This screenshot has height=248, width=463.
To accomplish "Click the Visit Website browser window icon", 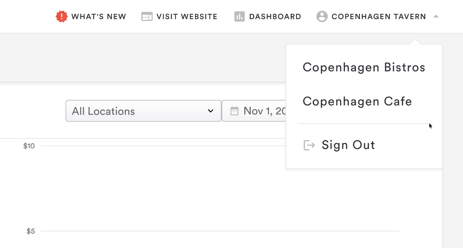I will tap(147, 17).
